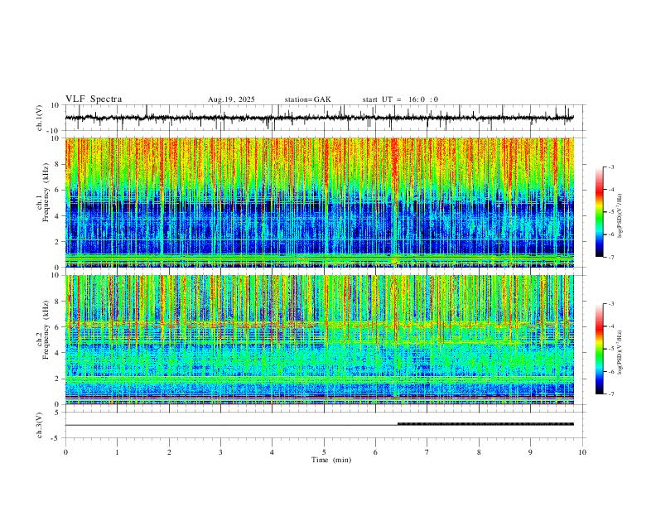This screenshot has height=507, width=656.
Task: Click the '5' tick on time axis
Action: (324, 452)
